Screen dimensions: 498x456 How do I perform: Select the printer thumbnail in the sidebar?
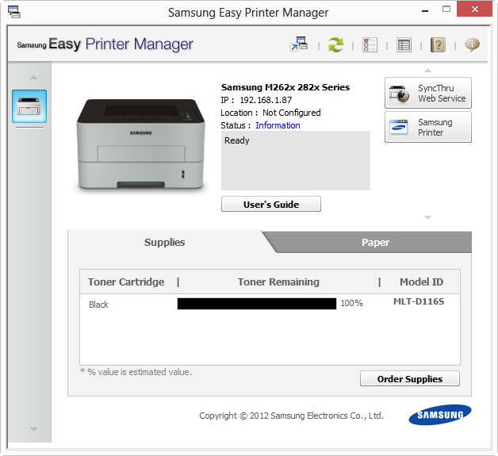29,106
